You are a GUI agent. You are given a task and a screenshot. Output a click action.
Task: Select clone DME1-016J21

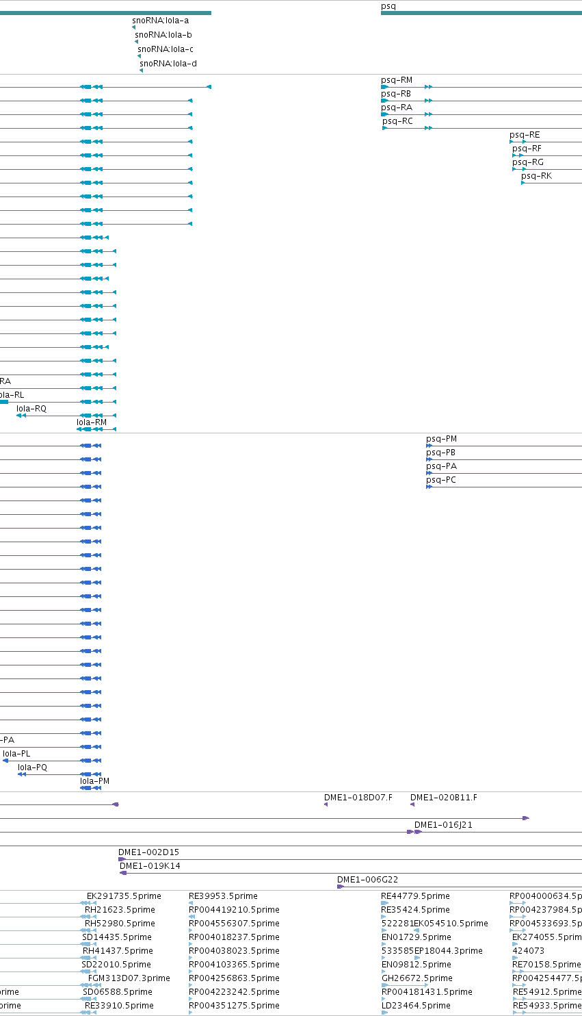(x=443, y=825)
